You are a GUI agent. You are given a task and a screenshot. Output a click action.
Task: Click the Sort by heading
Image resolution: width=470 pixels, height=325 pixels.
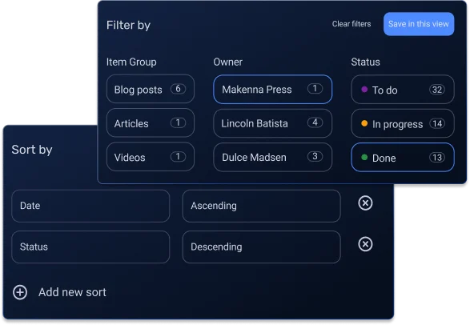[32, 150]
